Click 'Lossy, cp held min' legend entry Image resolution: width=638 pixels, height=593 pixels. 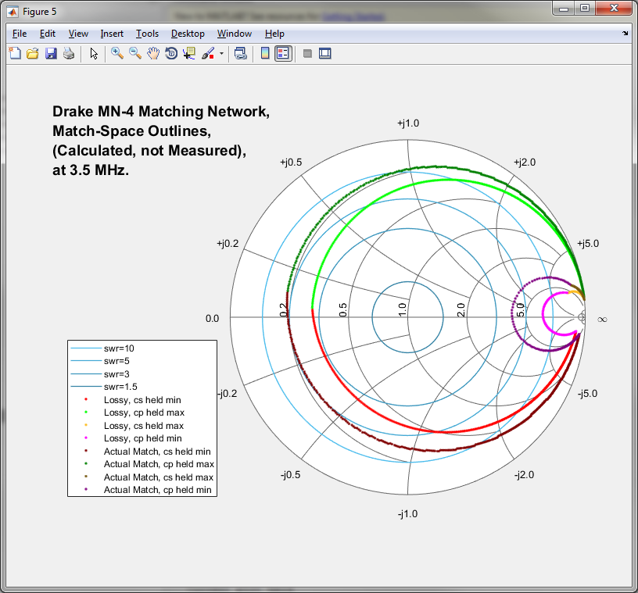click(143, 438)
